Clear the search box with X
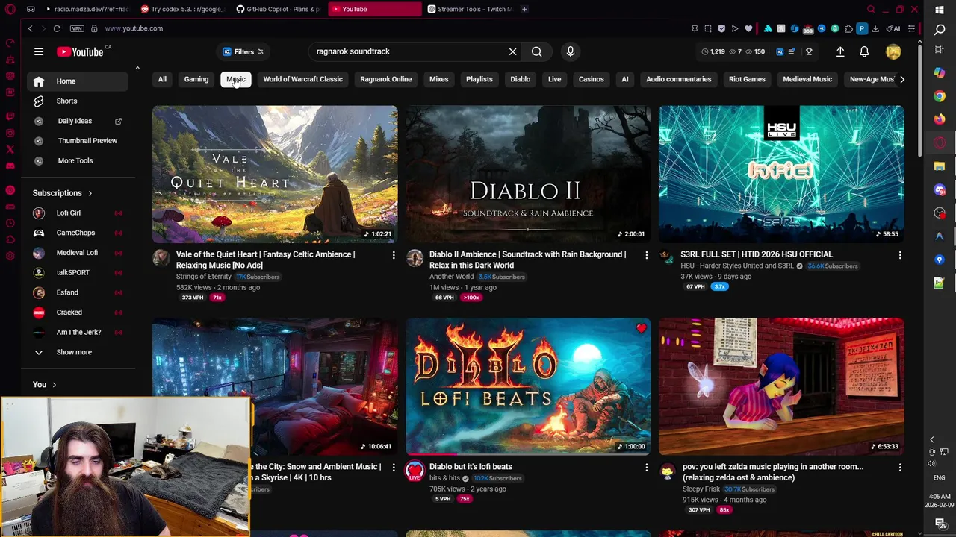 (x=512, y=51)
